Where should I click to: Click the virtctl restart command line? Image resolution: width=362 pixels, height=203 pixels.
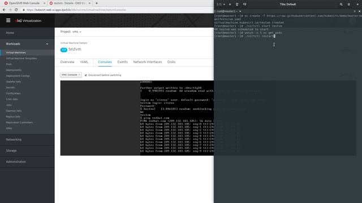pos(245,36)
